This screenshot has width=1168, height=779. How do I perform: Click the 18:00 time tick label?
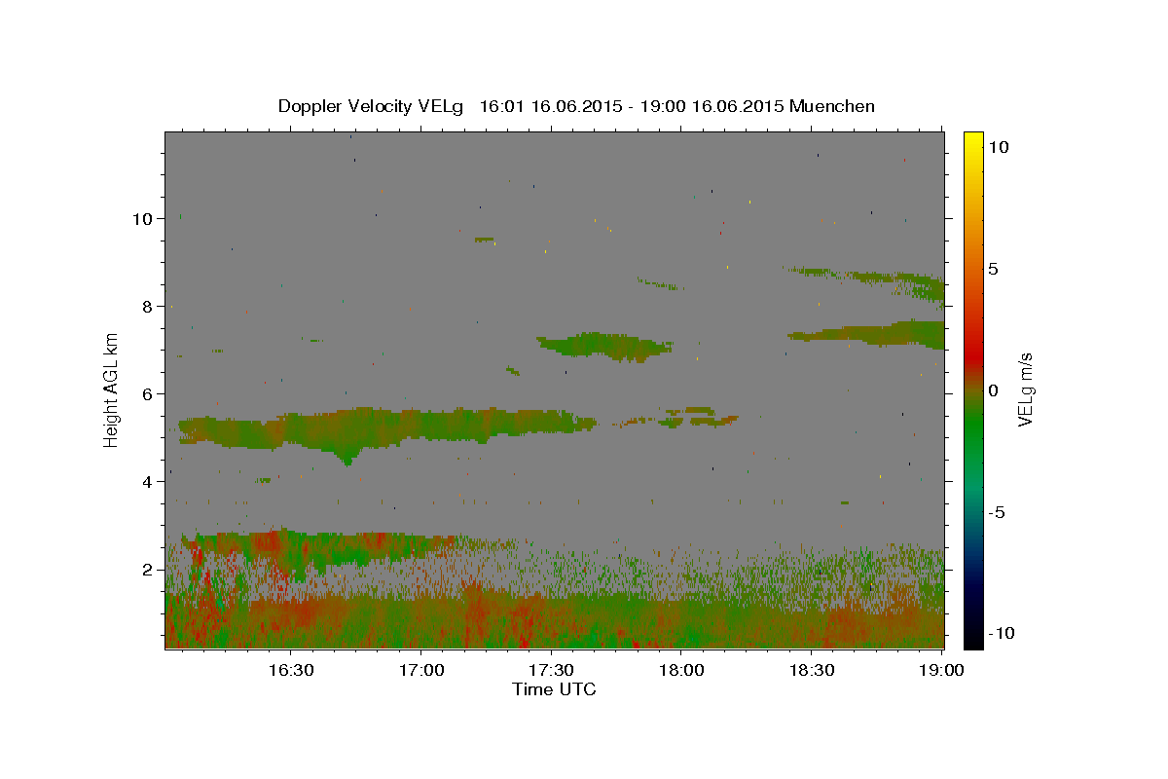[x=681, y=671]
